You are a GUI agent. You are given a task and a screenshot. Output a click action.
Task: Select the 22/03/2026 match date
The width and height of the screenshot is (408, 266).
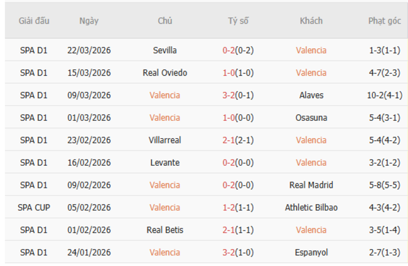89,50
